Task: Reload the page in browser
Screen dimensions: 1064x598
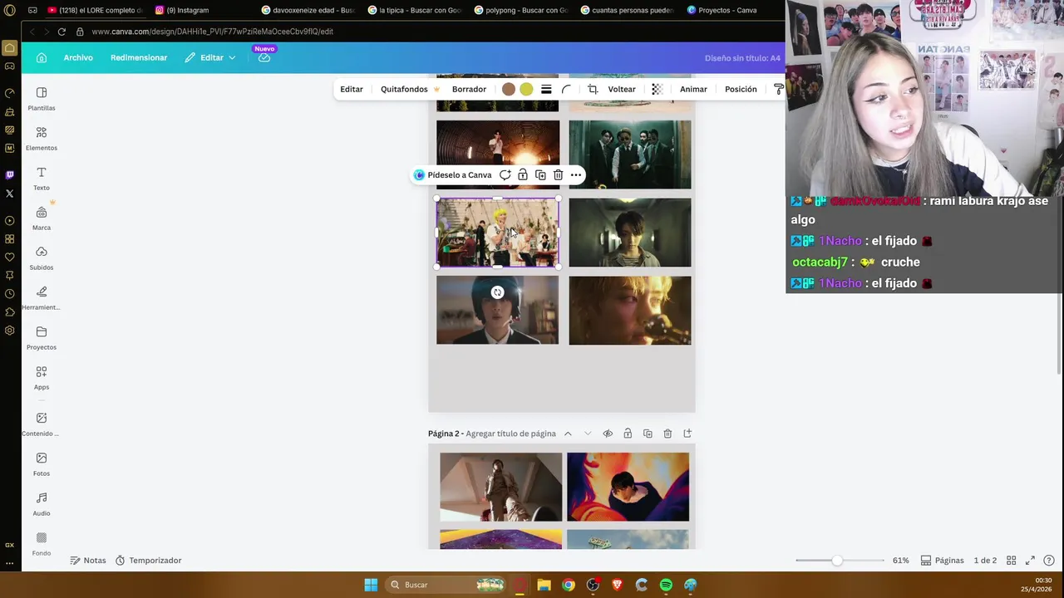Action: (62, 32)
